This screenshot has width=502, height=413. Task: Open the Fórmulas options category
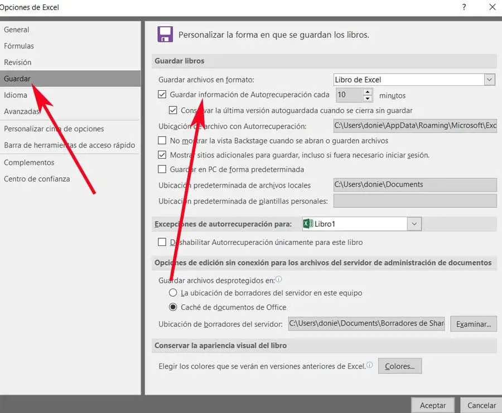pyautogui.click(x=70, y=46)
